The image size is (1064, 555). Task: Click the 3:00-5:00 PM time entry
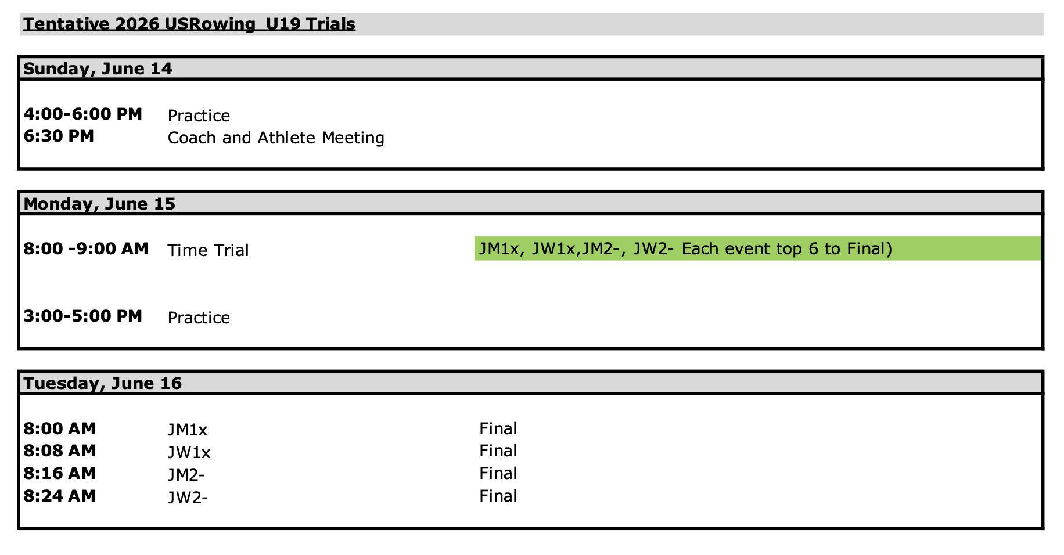tap(82, 316)
